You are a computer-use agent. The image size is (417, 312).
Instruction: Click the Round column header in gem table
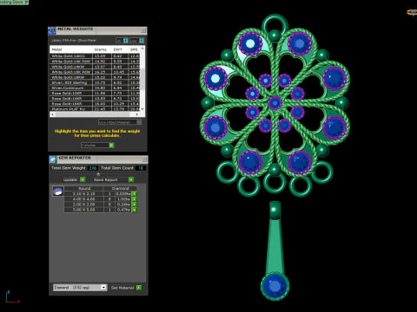pos(83,188)
